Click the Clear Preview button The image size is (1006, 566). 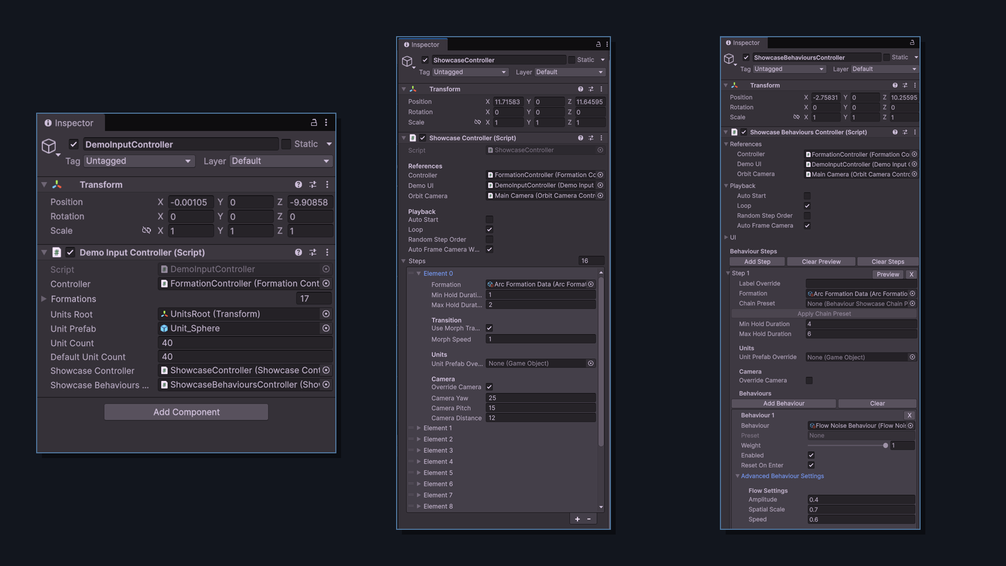click(821, 262)
